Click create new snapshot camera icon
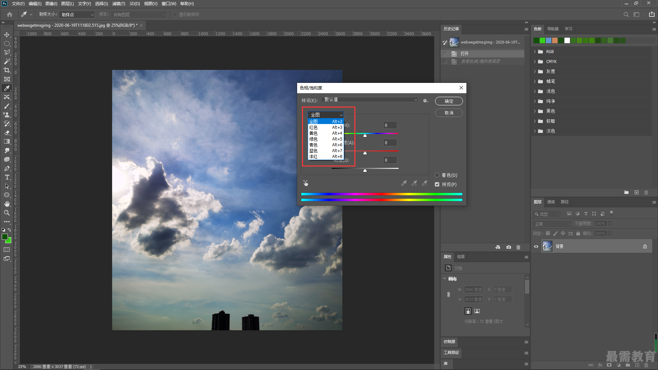The height and width of the screenshot is (370, 658). (x=509, y=247)
